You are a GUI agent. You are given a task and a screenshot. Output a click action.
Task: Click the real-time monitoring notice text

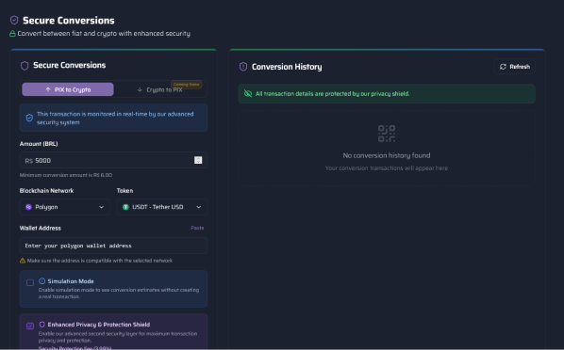point(115,119)
